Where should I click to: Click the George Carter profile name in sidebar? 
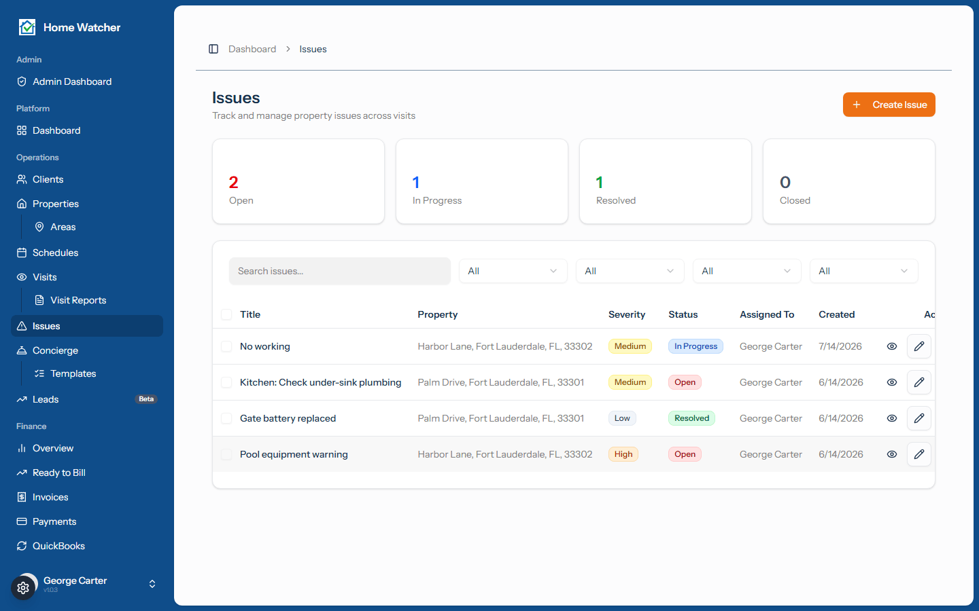75,580
